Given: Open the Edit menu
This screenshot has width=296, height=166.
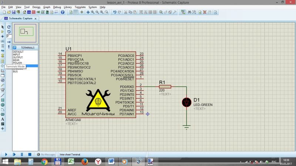Looking at the screenshot, I should coord(11,7).
